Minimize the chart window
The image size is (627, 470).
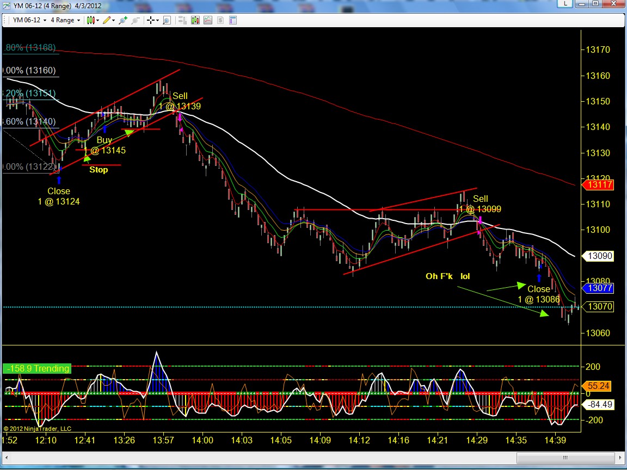[581, 4]
